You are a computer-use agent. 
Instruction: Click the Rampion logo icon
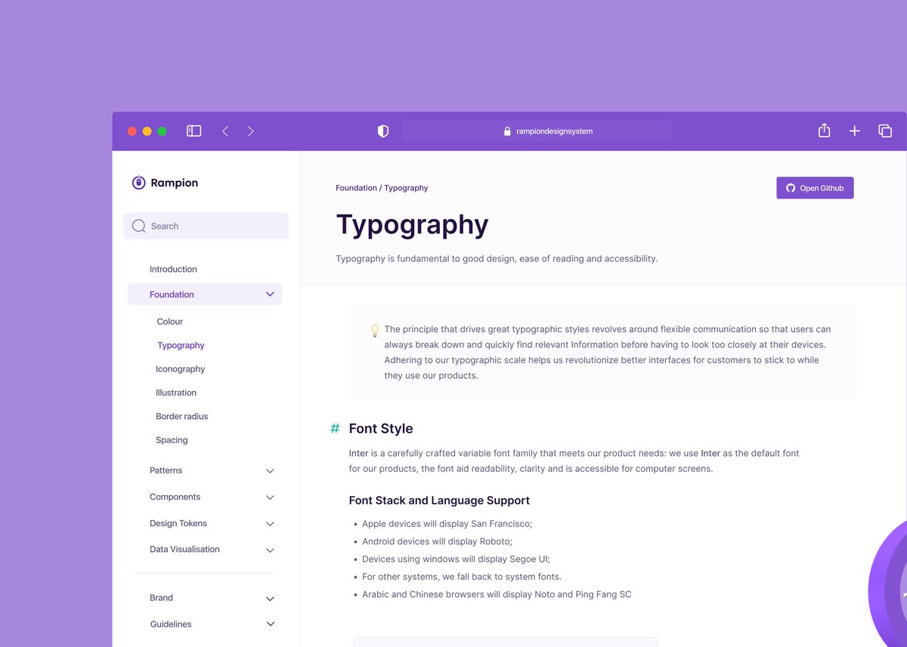pos(138,182)
